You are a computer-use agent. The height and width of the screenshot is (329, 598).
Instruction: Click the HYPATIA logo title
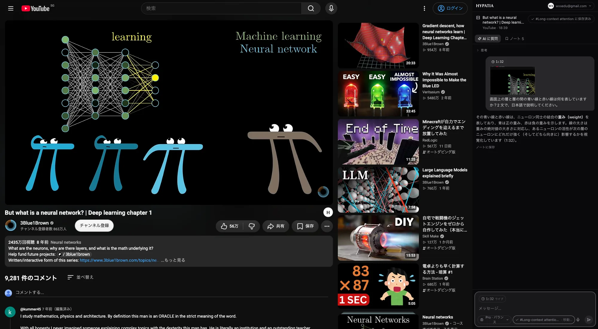click(485, 6)
